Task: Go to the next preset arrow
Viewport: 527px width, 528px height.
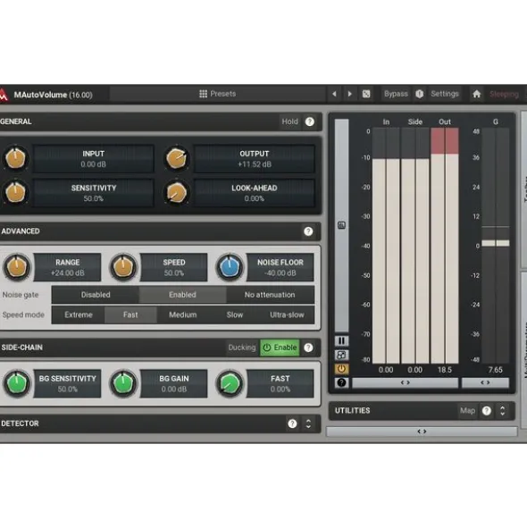Action: (x=349, y=94)
